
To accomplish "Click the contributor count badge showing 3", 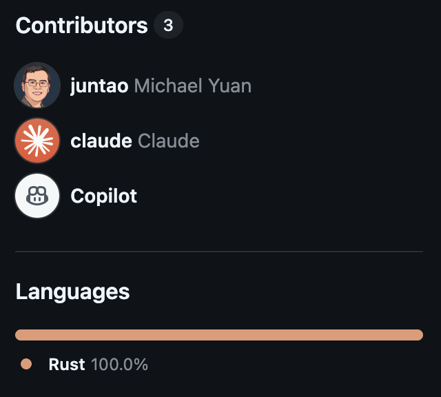I will (168, 25).
